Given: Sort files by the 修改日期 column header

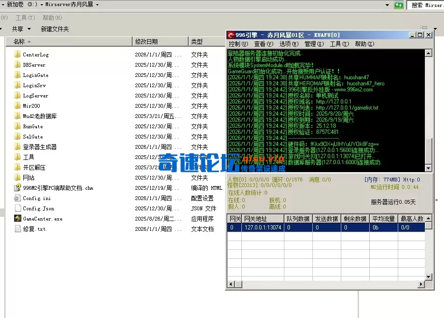Looking at the screenshot, I should [x=147, y=41].
